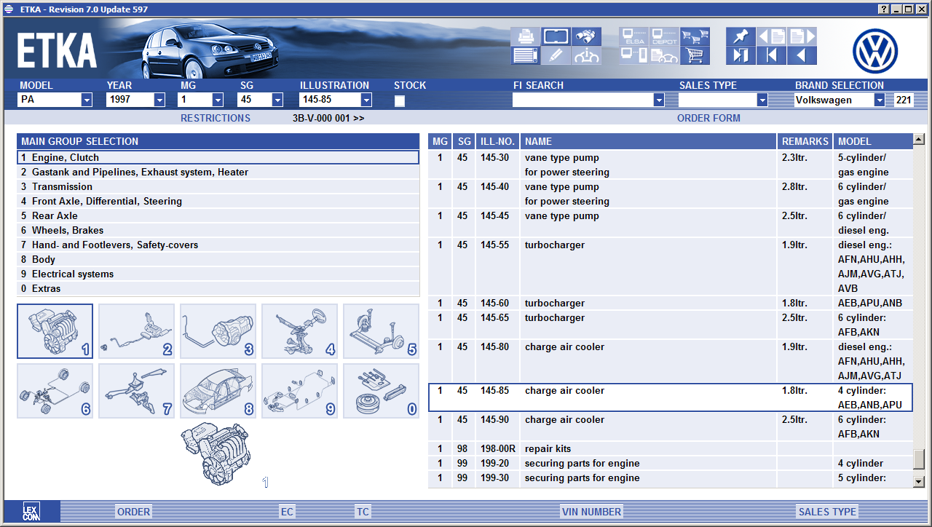Click the binoculars search icon
The width and height of the screenshot is (932, 527).
pyautogui.click(x=586, y=36)
